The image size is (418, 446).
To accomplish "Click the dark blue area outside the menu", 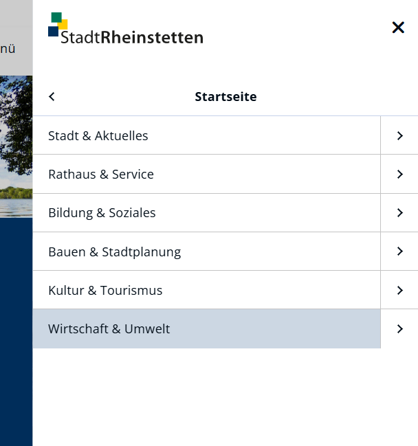I will tap(16, 331).
